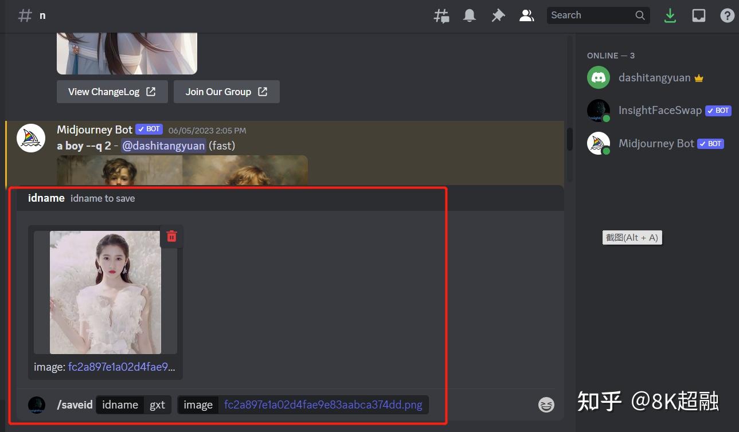Select Midjourney Bot in member list
This screenshot has height=432, width=739.
654,143
